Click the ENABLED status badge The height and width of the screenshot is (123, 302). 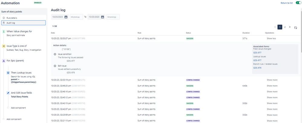click(38, 3)
